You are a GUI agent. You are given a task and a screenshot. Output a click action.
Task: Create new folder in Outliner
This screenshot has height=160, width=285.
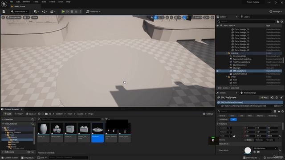(x=278, y=22)
